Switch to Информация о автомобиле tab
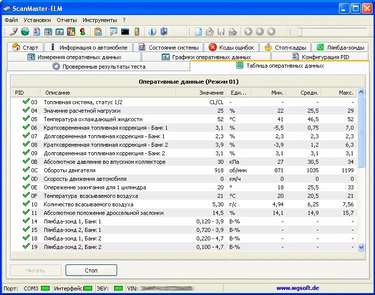 click(88, 48)
